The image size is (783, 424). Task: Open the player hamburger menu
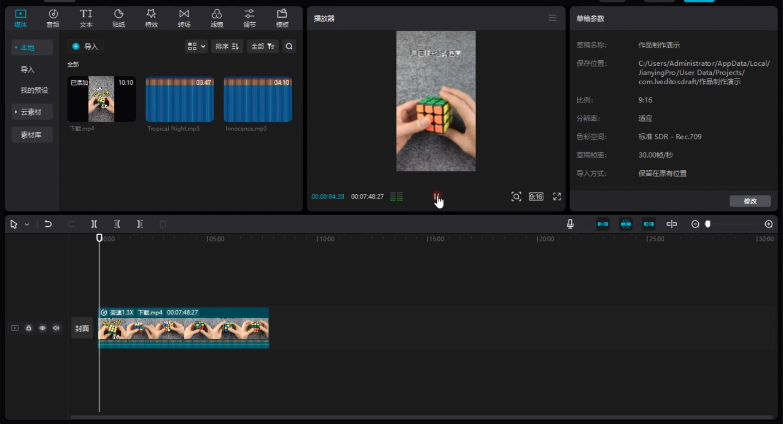click(x=552, y=18)
